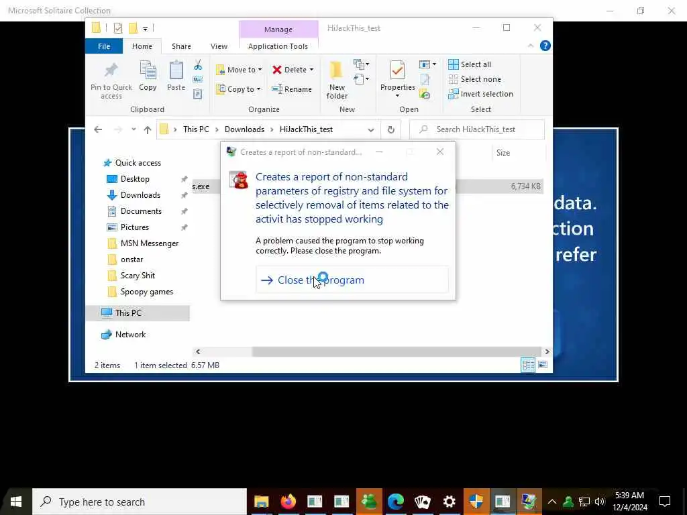Open the Copy to dropdown
Screen dimensions: 687x515
click(x=238, y=89)
